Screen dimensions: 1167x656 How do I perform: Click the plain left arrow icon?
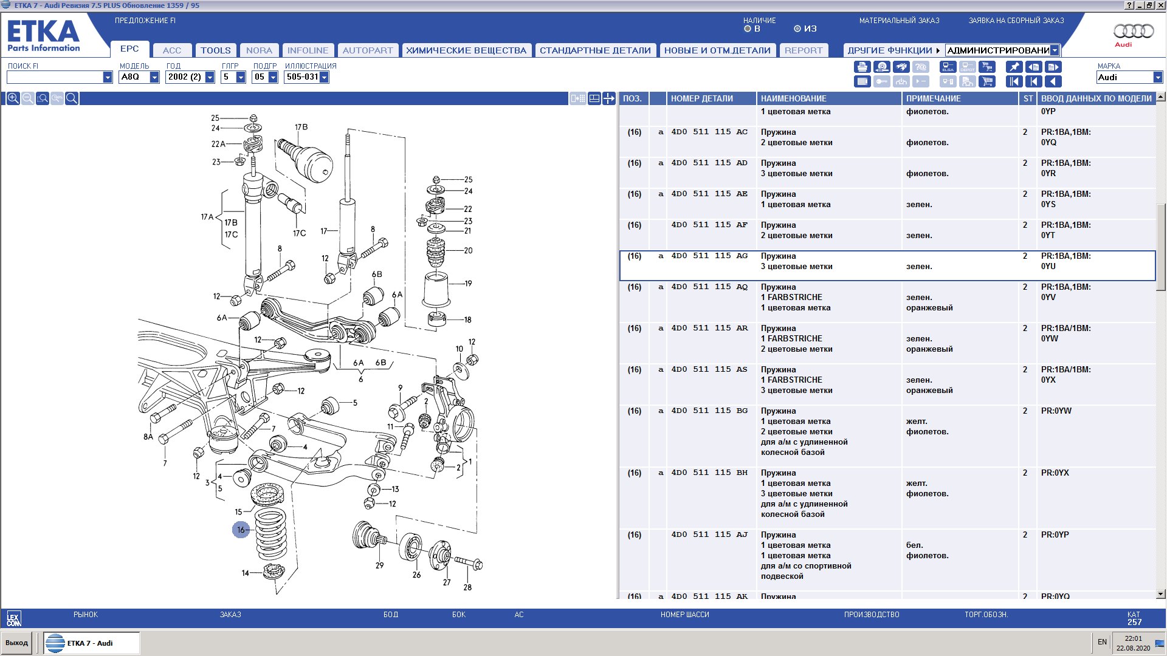1053,81
